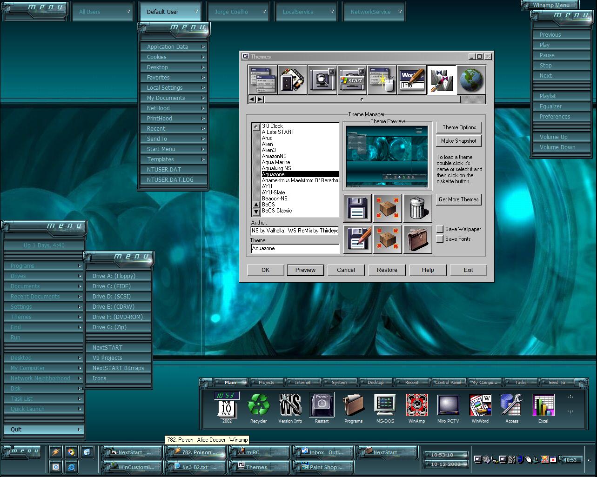Screen dimensions: 597x477
Task: Click the menu with mouse pointer icon
Action: pos(382,80)
